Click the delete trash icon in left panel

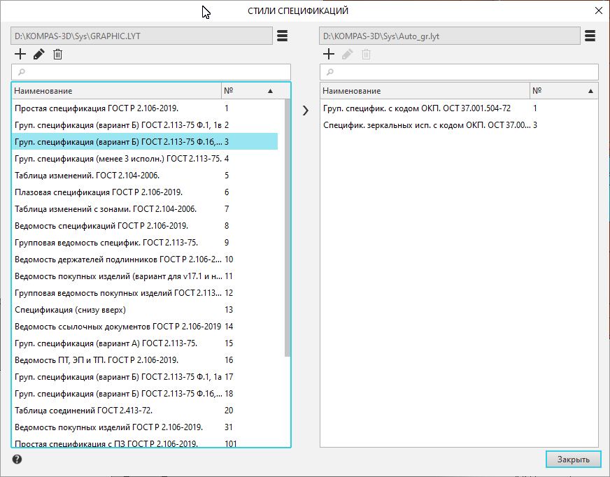[x=57, y=54]
